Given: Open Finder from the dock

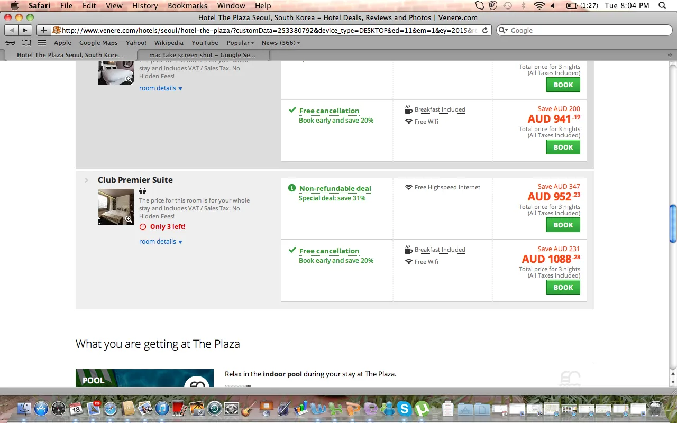Looking at the screenshot, I should click(x=24, y=409).
